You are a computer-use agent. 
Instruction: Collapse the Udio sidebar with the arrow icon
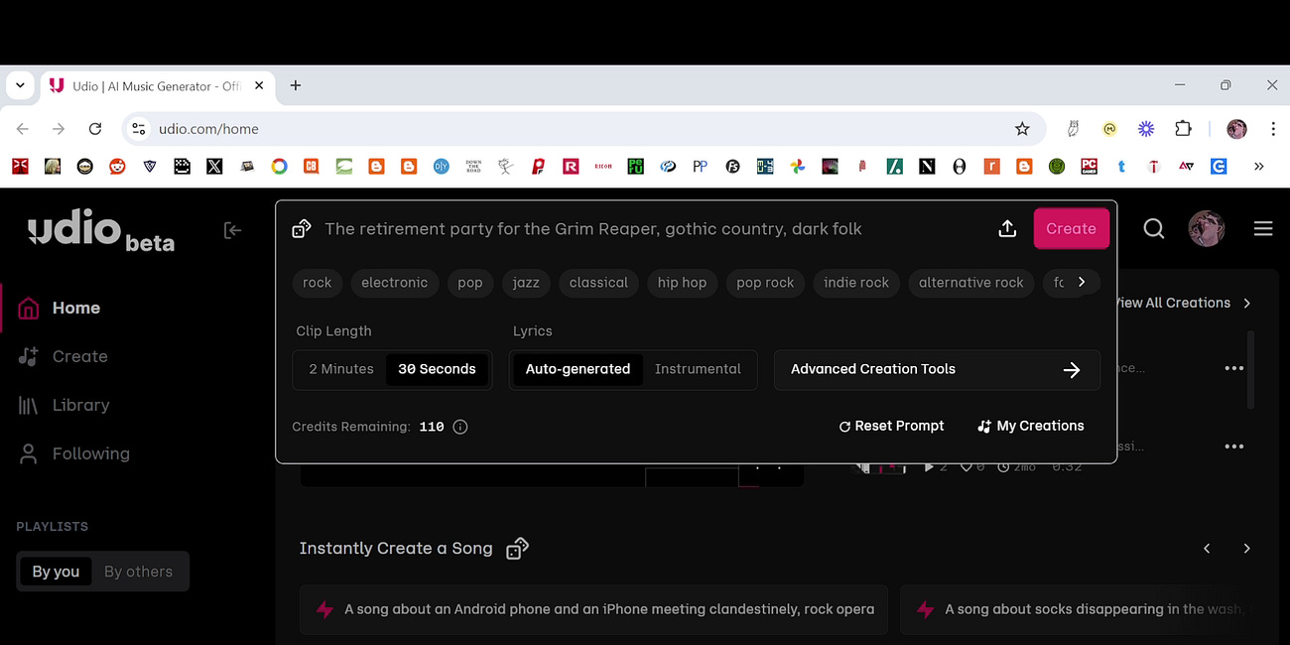(x=232, y=230)
